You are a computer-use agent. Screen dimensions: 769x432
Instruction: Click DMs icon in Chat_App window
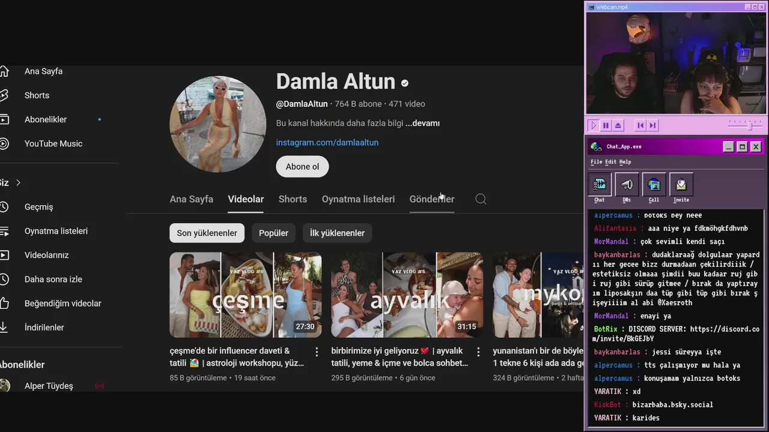[627, 185]
